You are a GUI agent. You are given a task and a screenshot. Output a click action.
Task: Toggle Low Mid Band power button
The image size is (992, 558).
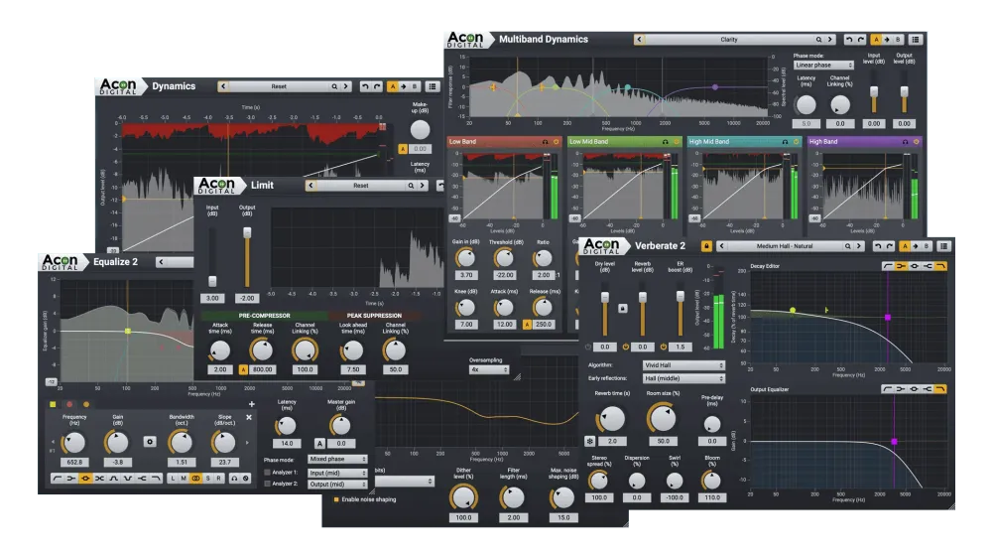tap(677, 142)
